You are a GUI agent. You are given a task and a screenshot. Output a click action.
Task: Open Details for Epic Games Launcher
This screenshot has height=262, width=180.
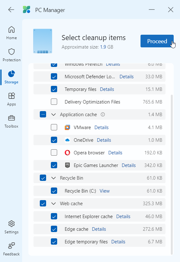129,165
